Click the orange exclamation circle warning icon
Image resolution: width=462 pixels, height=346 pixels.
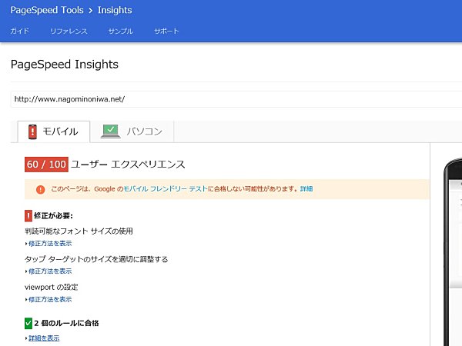(40, 189)
